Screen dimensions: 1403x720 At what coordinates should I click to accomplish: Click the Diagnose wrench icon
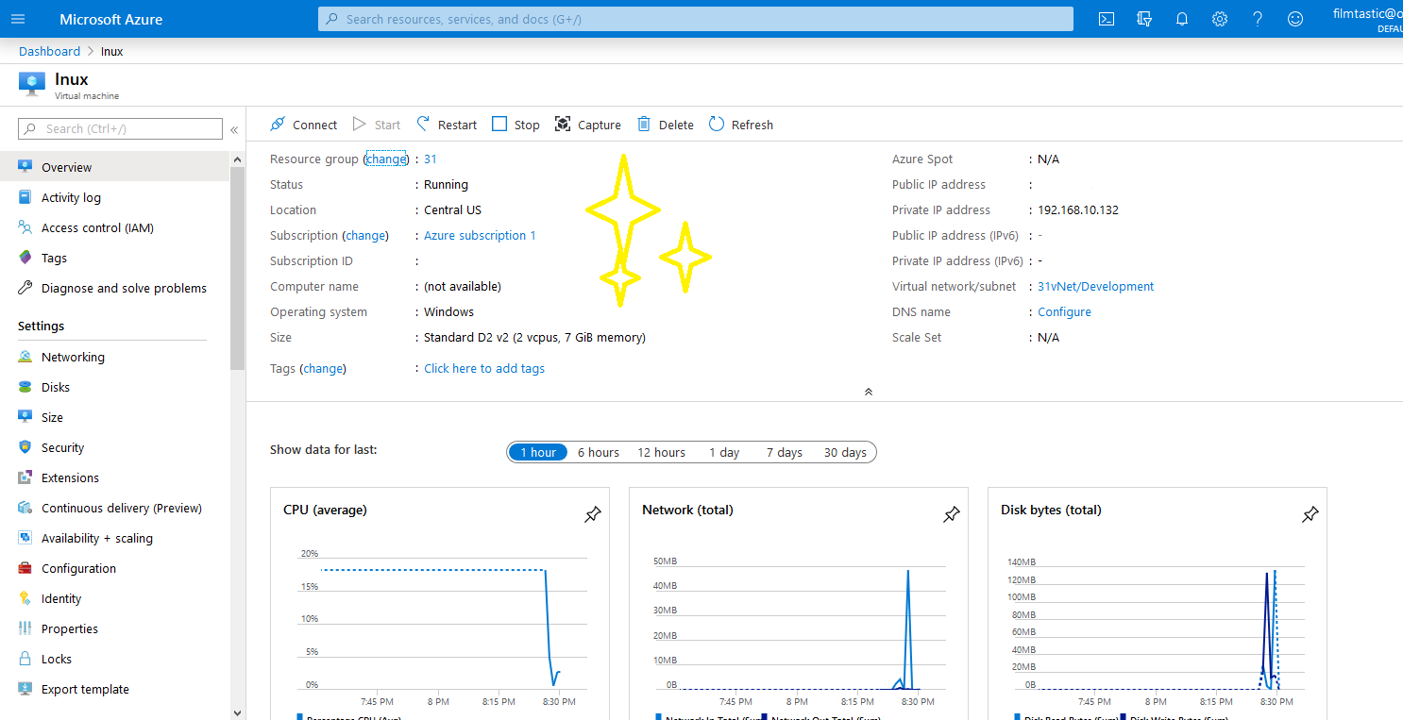pyautogui.click(x=25, y=288)
